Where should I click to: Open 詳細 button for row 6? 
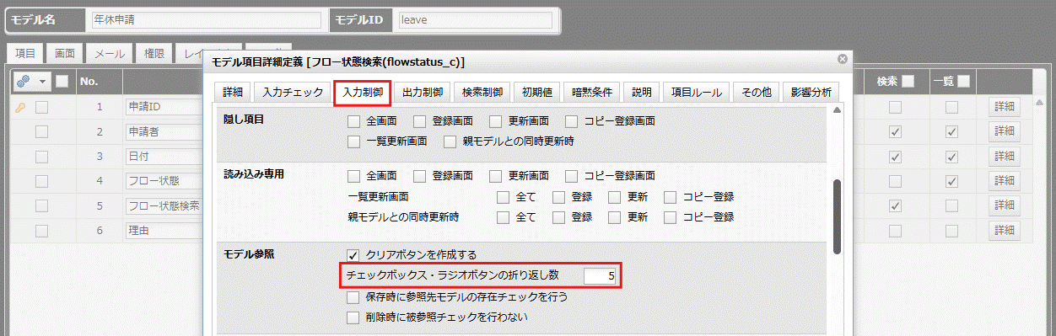pos(1005,230)
